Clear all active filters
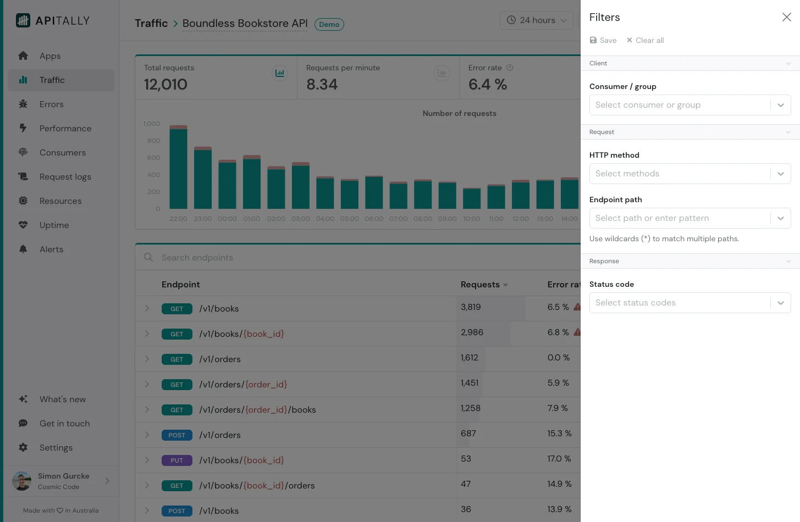The image size is (800, 522). pos(645,40)
